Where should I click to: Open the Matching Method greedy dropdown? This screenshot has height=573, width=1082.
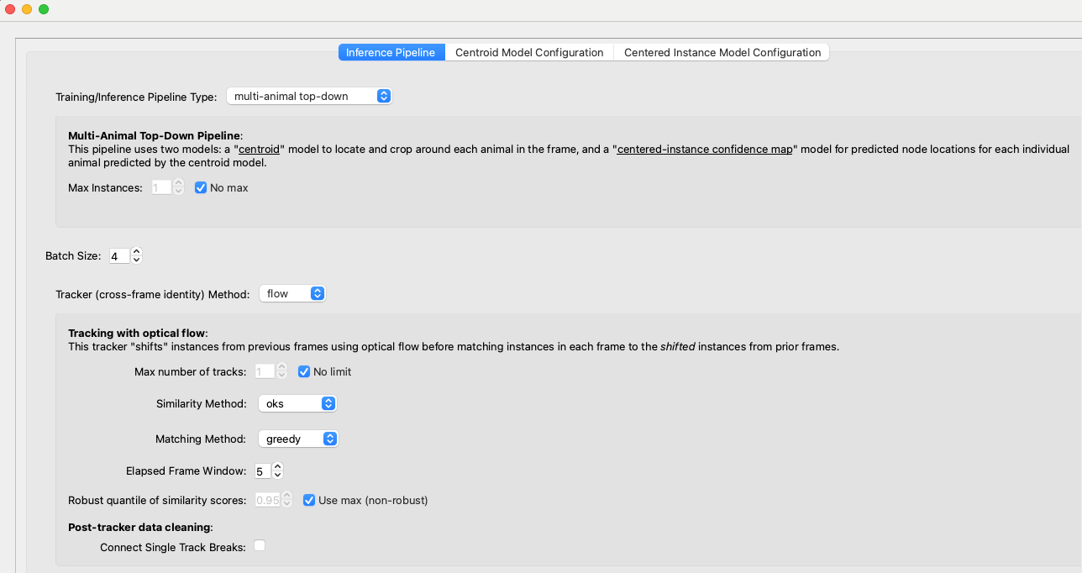[x=298, y=439]
